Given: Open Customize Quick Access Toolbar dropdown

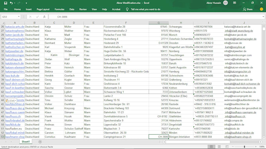Looking at the screenshot, I should tap(26, 3).
